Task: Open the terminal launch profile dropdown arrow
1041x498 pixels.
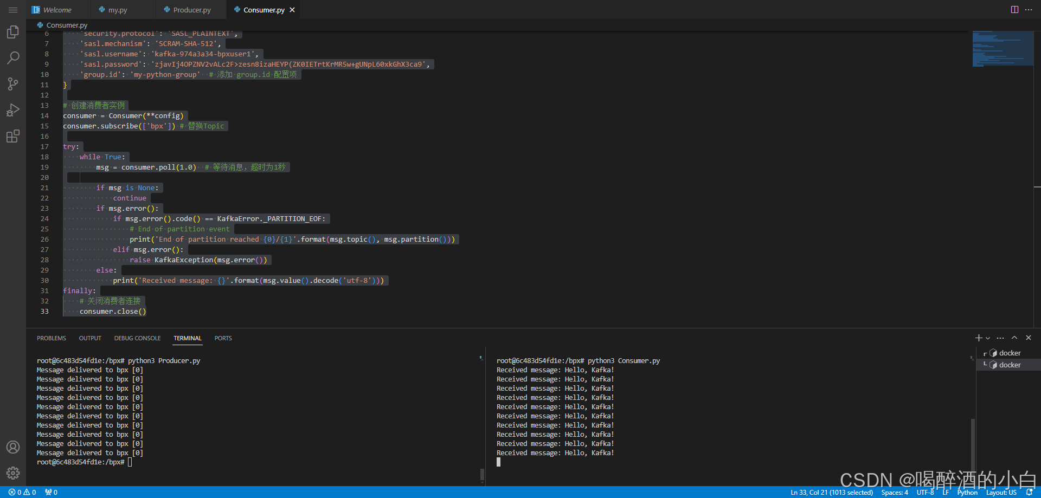Action: coord(988,338)
